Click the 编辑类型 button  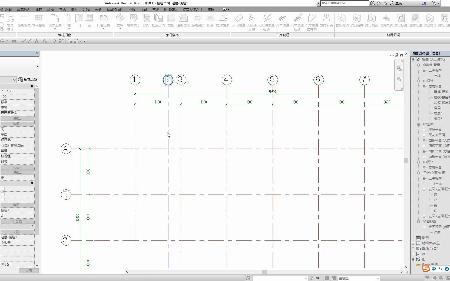(x=28, y=79)
